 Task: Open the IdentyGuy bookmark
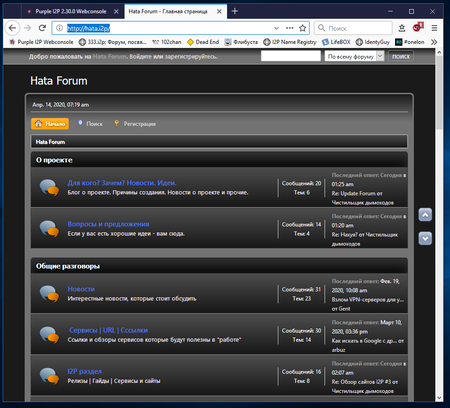[x=373, y=42]
